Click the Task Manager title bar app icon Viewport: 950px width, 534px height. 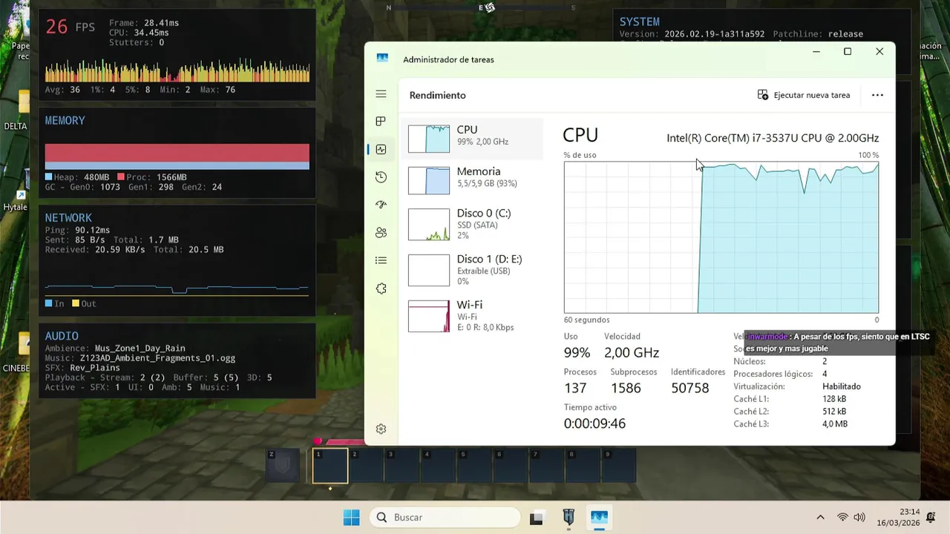(x=382, y=59)
